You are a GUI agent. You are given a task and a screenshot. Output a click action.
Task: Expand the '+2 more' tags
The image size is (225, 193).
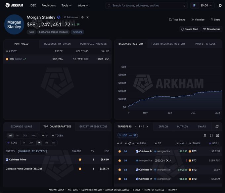pyautogui.click(x=77, y=32)
